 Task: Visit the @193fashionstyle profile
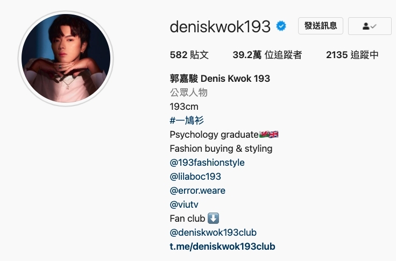(207, 163)
